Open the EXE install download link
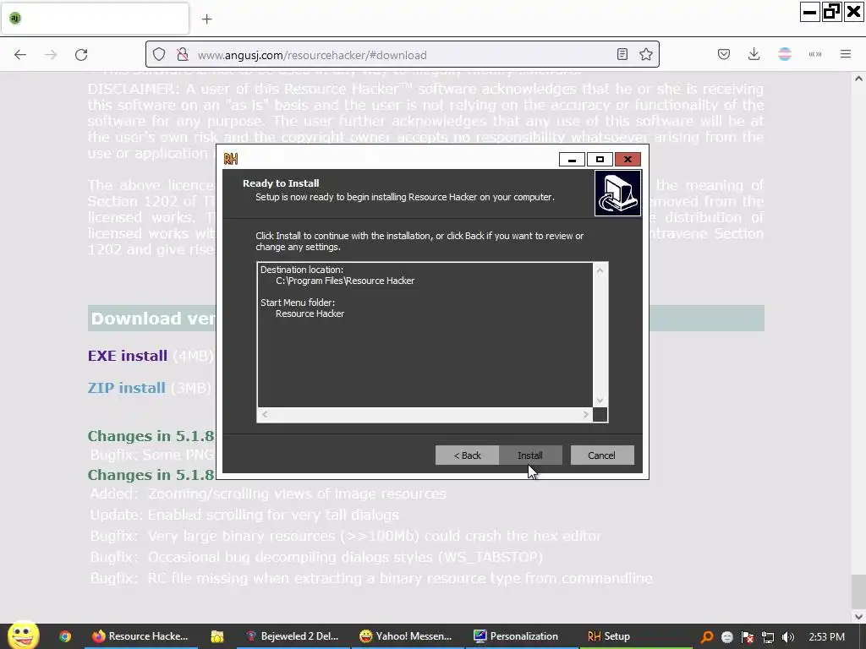Image resolution: width=866 pixels, height=649 pixels. click(128, 356)
